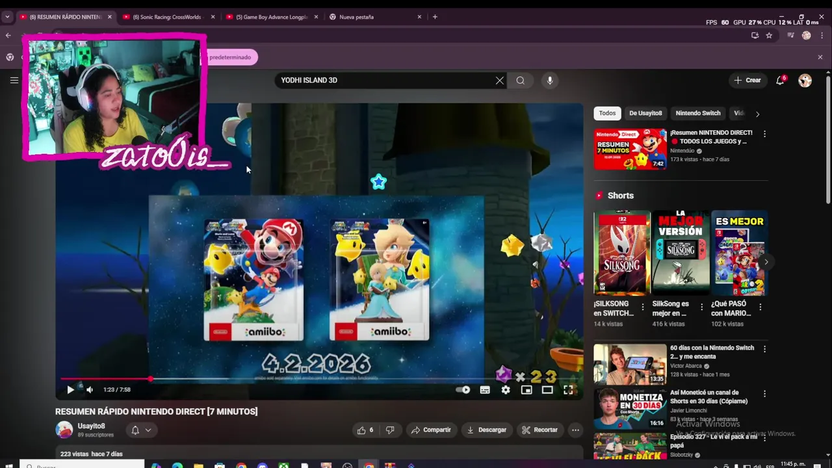Open the MONETIZA EN 30 DÍAS thumbnail
The image size is (832, 468).
[x=630, y=409]
